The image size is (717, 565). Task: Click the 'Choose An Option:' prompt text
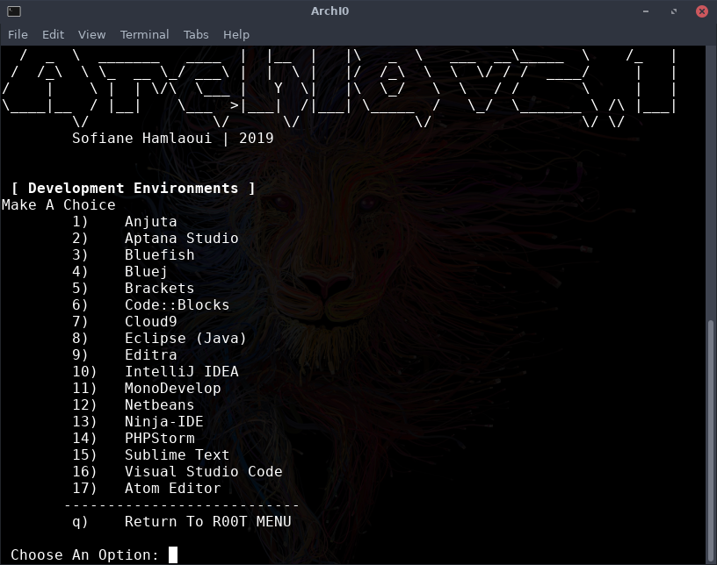pyautogui.click(x=84, y=555)
